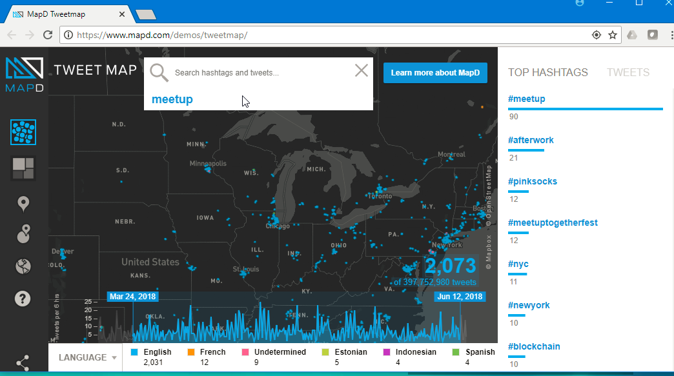Click Learn more about MapD button

pyautogui.click(x=435, y=73)
